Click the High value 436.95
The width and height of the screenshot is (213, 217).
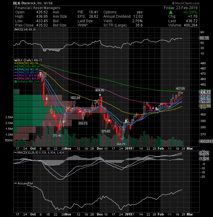click(42, 16)
